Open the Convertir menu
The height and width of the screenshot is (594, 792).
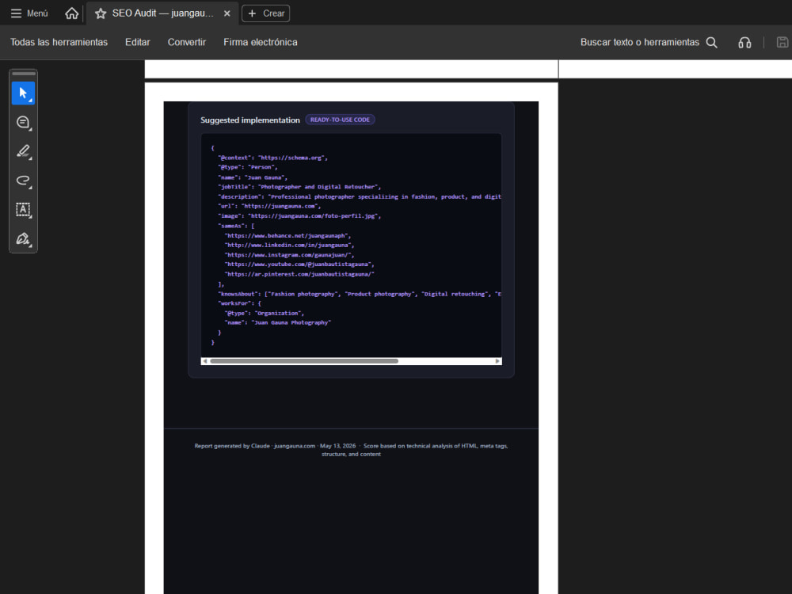click(x=187, y=43)
